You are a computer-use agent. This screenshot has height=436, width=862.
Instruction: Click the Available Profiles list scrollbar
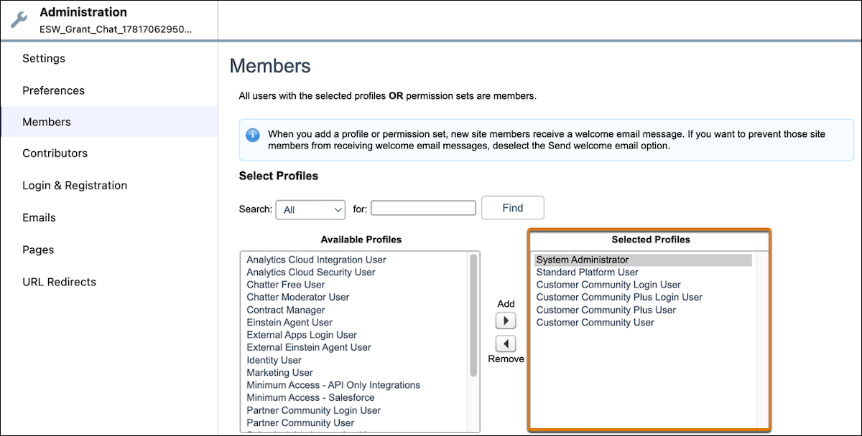(473, 316)
